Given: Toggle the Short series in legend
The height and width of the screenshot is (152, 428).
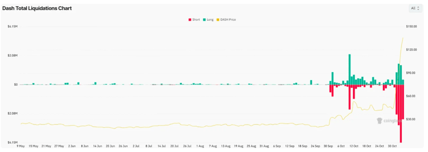Looking at the screenshot, I should (x=194, y=20).
